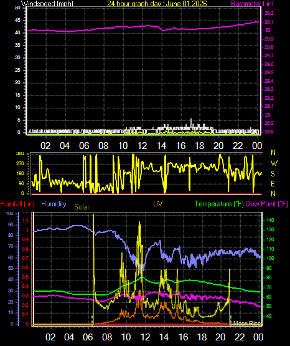Click the 'Dew Point (°F)' legend label
The height and width of the screenshot is (346, 290).
[x=266, y=204]
